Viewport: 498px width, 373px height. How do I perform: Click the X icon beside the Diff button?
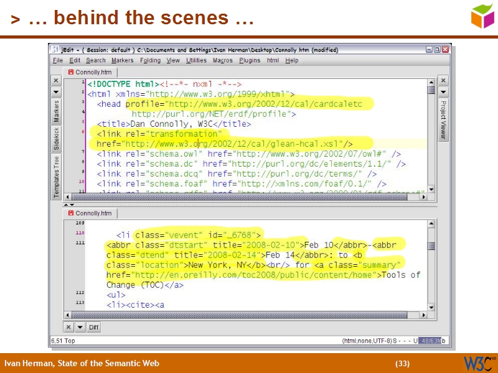point(68,326)
